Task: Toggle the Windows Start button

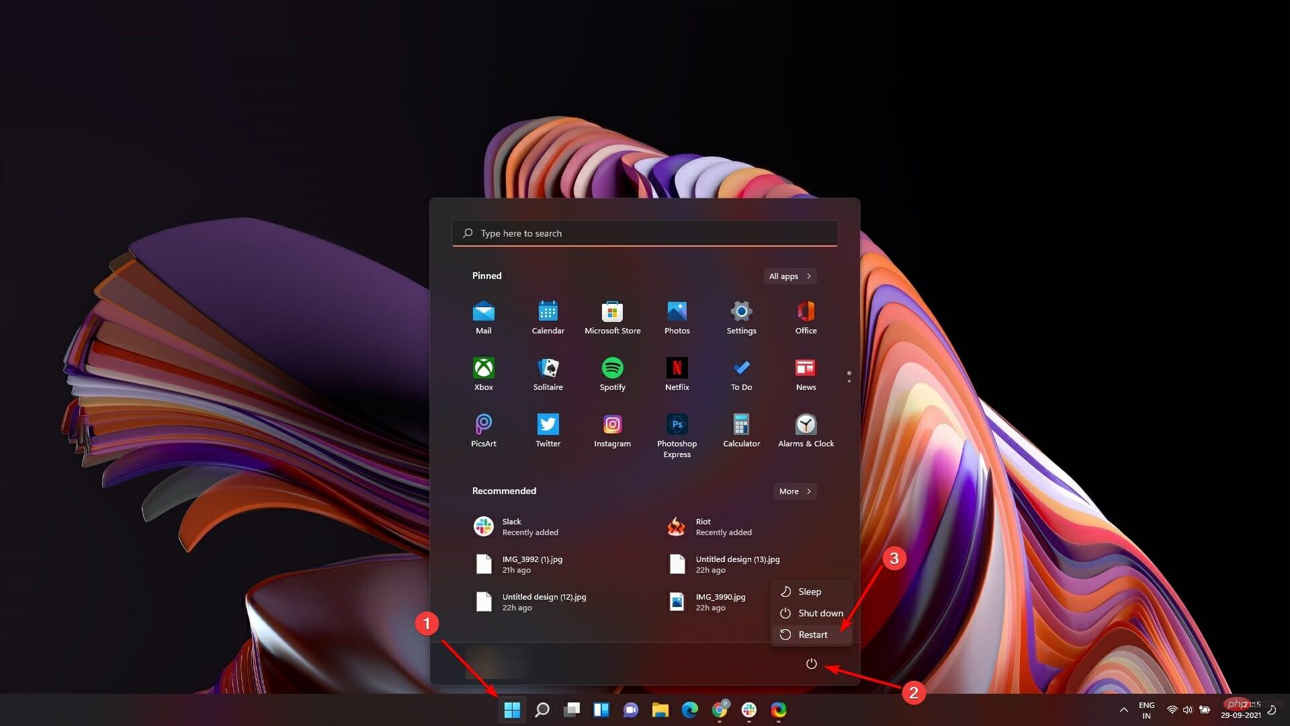Action: [512, 709]
